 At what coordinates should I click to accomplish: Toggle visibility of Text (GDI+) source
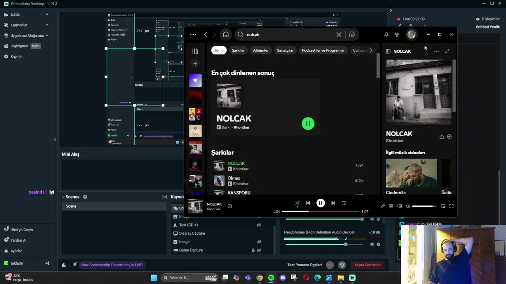(x=259, y=225)
